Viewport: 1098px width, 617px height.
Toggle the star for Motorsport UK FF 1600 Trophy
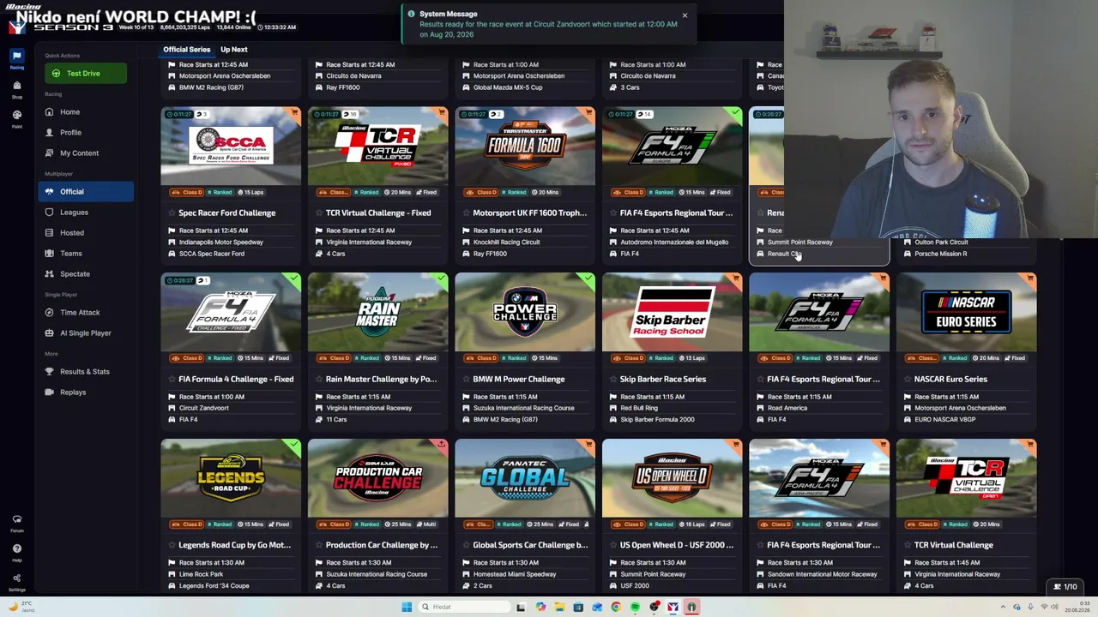coord(466,213)
